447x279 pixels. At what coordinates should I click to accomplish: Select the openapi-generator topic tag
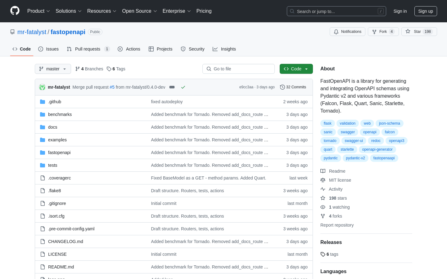pyautogui.click(x=377, y=149)
